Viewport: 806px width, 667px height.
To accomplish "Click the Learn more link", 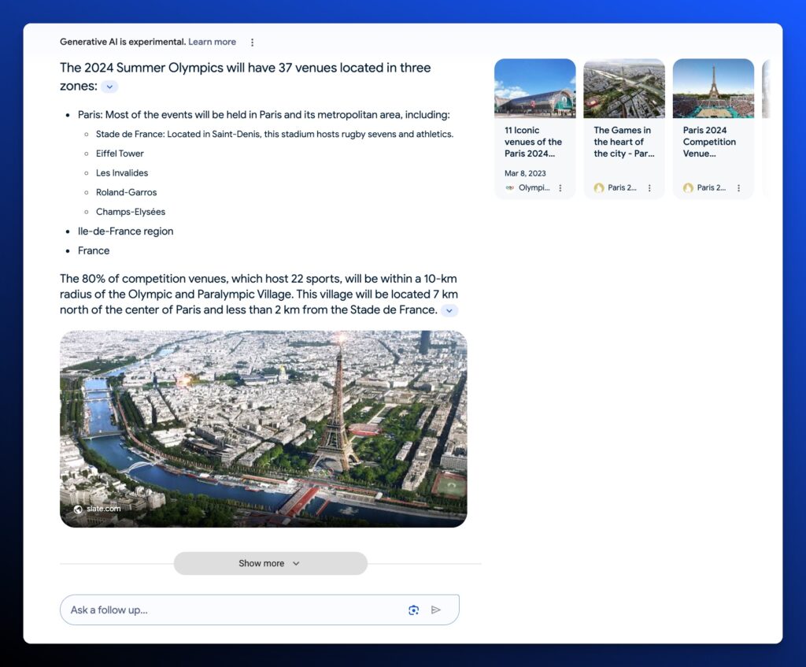I will [212, 42].
